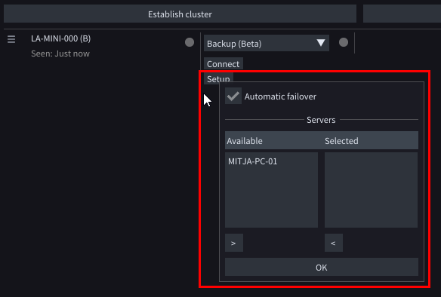
Task: Click the Establish cluster button
Action: (x=180, y=14)
